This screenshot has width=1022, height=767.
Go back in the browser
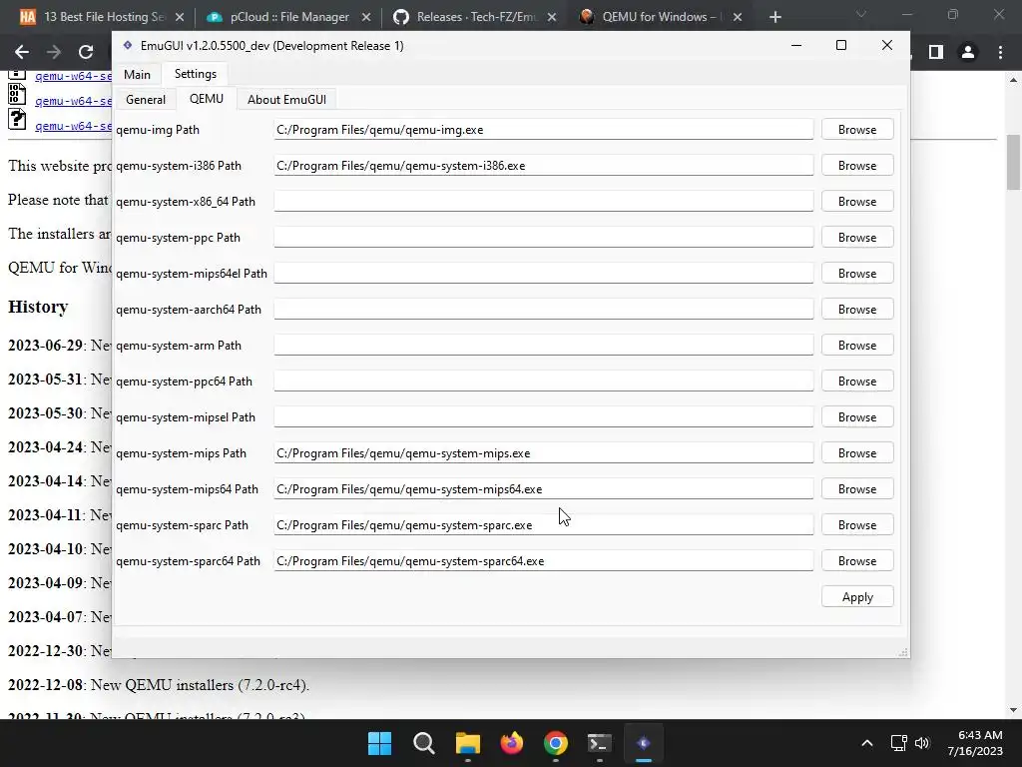coord(22,52)
